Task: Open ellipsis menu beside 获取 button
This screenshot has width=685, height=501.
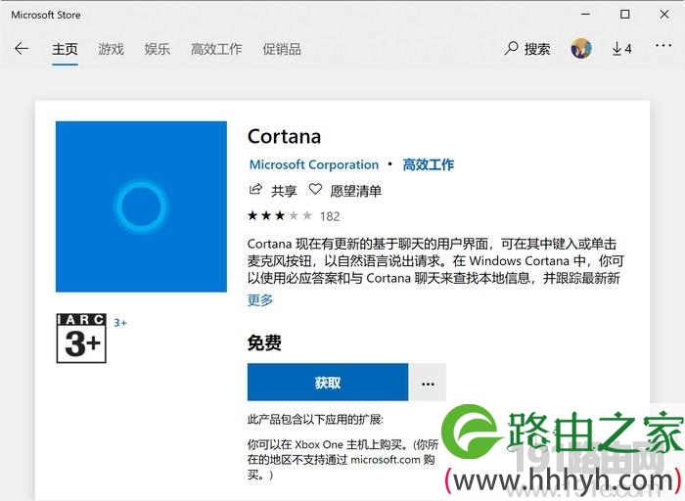Action: point(428,383)
